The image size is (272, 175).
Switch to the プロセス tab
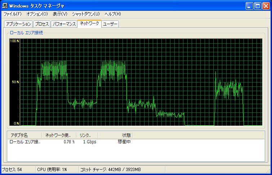[42, 24]
